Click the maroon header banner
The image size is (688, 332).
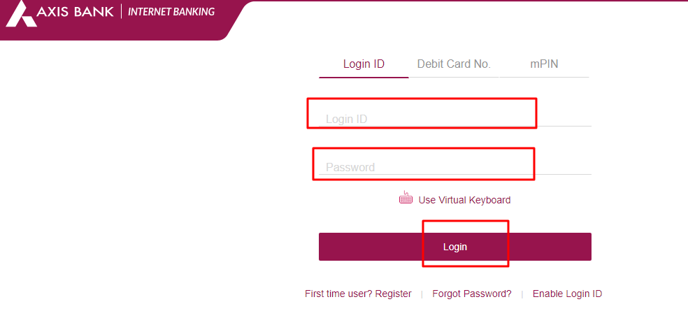coord(118,20)
